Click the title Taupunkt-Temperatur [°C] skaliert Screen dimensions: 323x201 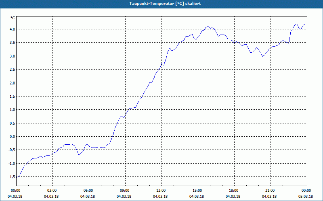[165, 4]
